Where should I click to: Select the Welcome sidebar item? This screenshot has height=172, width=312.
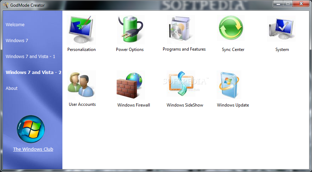tap(15, 25)
